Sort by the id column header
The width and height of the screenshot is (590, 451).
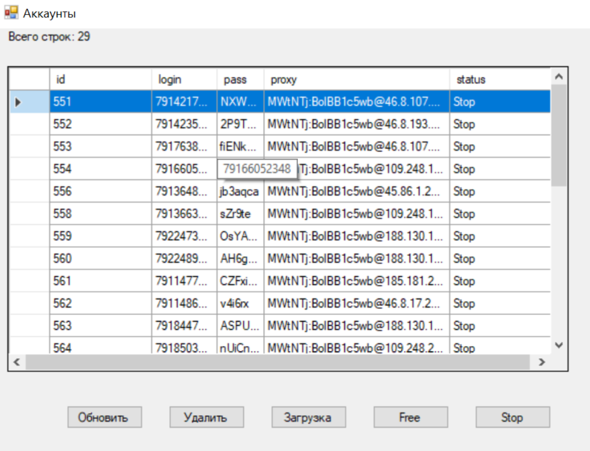100,79
